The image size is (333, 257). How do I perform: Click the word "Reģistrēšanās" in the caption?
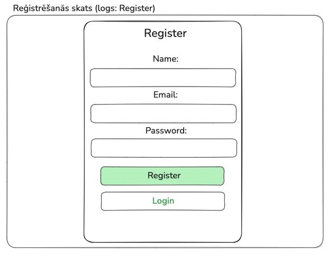42,9
